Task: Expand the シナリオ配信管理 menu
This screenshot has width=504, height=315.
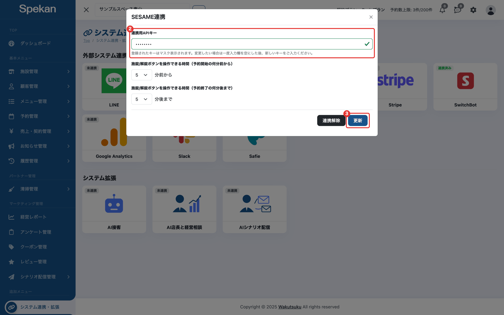Action: [38, 277]
